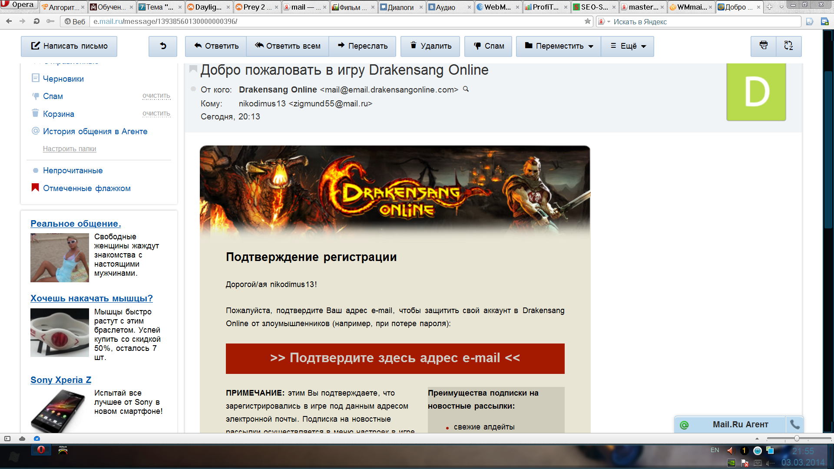Open the Opera main menu
Image resolution: width=834 pixels, height=469 pixels.
18,5
